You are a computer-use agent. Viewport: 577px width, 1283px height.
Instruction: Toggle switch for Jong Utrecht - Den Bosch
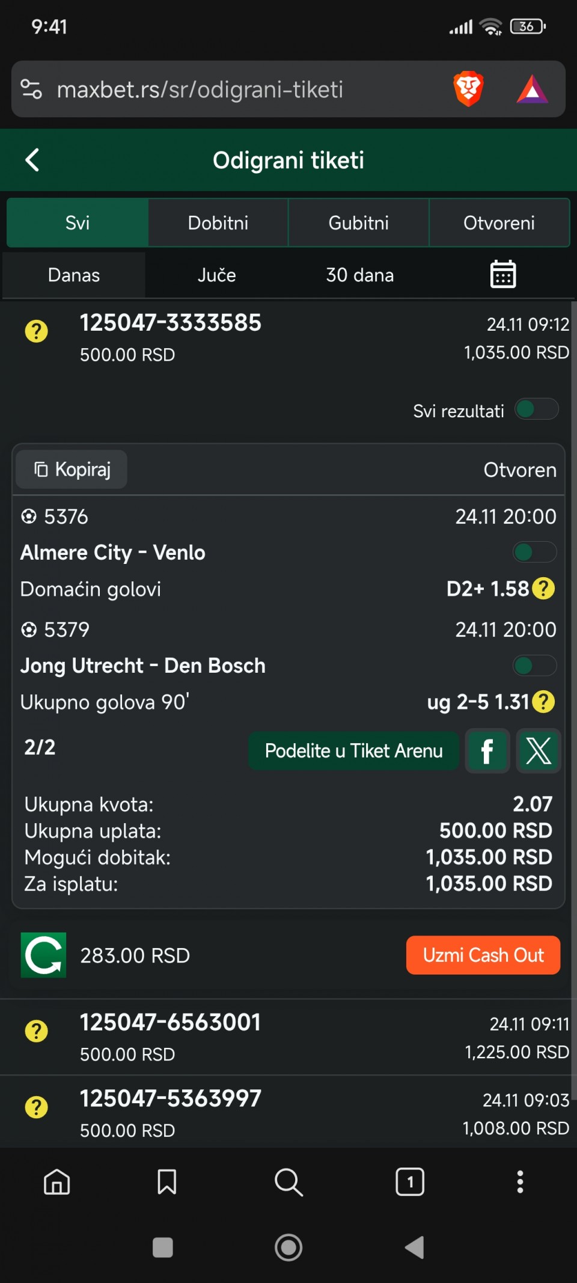click(x=534, y=666)
